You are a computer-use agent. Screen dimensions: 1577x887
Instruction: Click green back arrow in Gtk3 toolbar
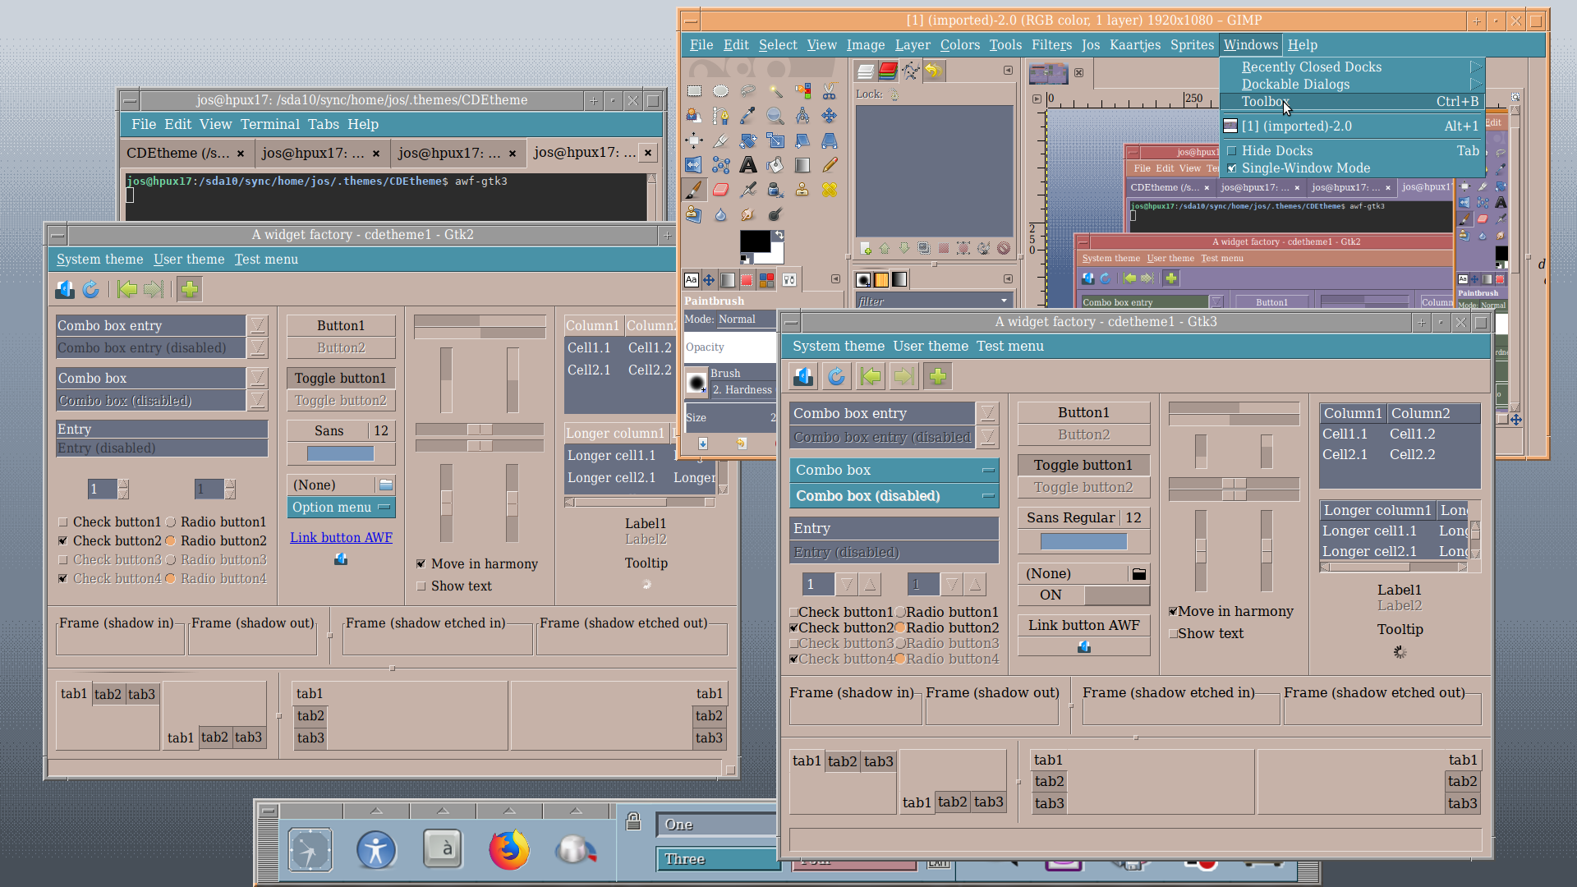click(x=871, y=376)
